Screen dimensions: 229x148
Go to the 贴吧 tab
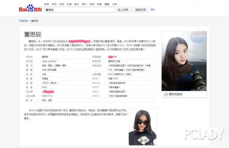pos(61,4)
